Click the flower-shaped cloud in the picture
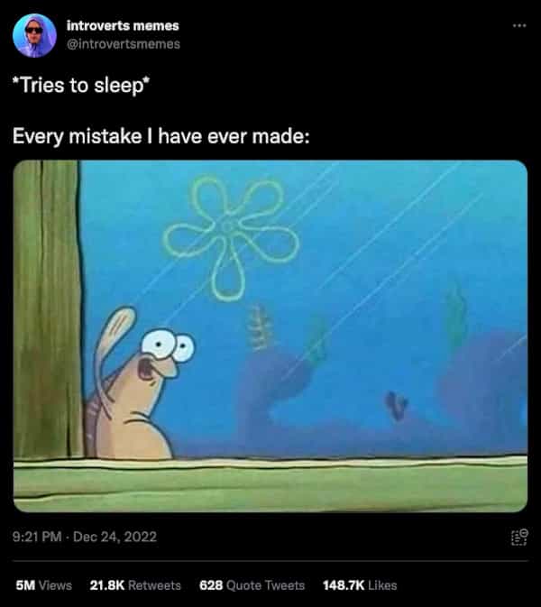The image size is (541, 607). pos(231,237)
